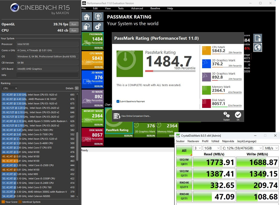Open system information monitor icon in PerformanceTest
Viewport: 280px width, 205px height.
coord(98,17)
